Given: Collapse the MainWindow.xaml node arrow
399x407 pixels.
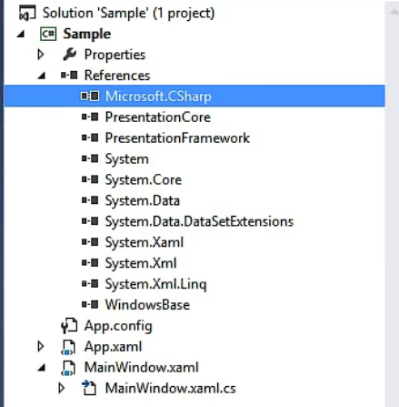Looking at the screenshot, I should (x=42, y=368).
